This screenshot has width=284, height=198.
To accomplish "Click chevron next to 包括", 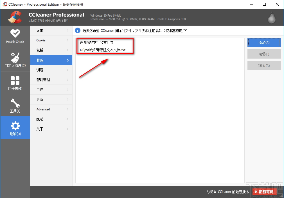I will tap(67, 50).
